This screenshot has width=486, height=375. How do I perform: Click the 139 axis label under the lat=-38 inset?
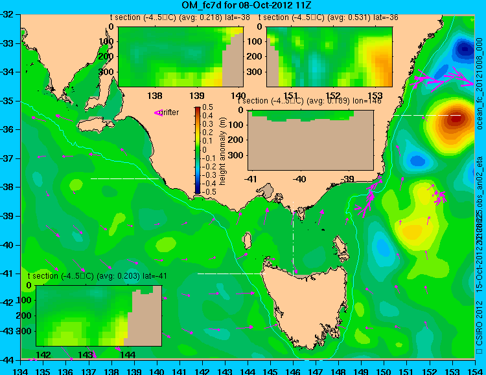[x=197, y=96]
